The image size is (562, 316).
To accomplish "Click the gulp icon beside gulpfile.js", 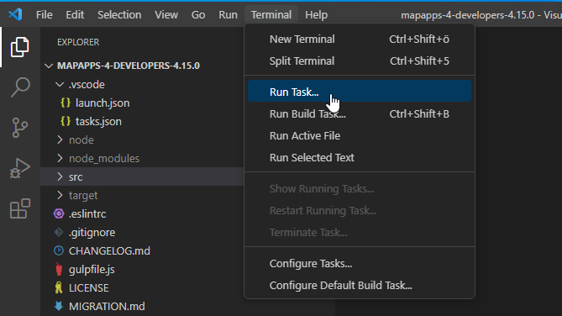I will (59, 270).
